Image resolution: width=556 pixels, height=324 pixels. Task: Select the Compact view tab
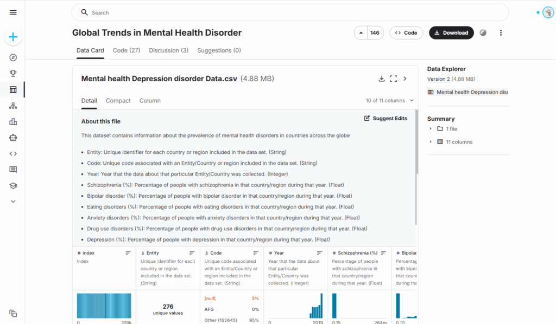118,101
